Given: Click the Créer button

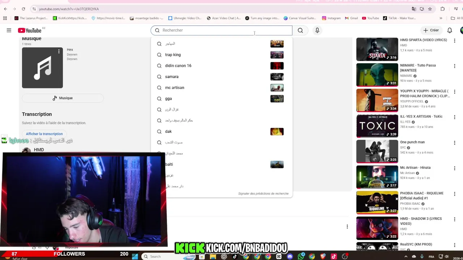Looking at the screenshot, I should click(x=431, y=30).
